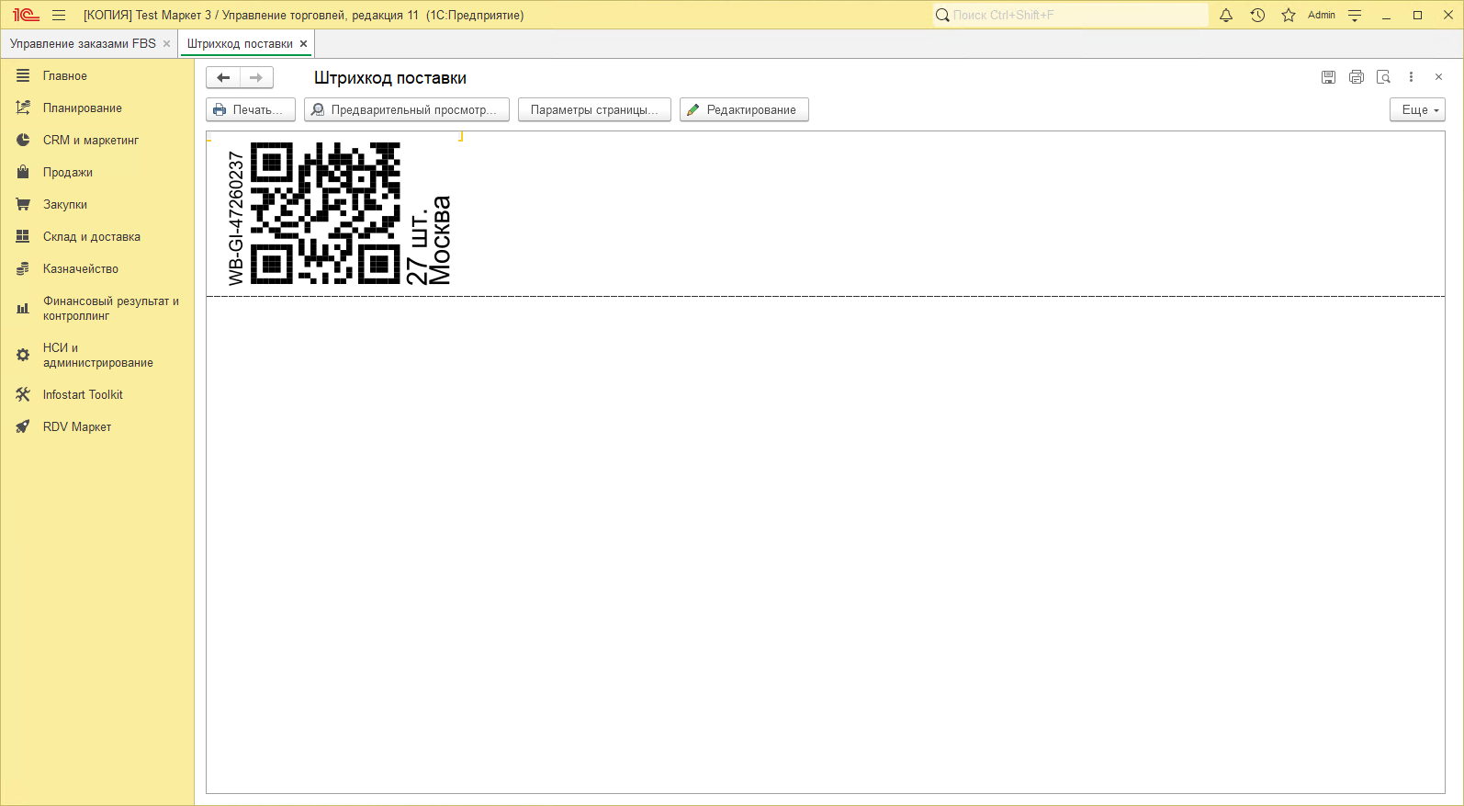1464x806 pixels.
Task: Switch to Управление заказами FBS tab
Action: pos(83,43)
